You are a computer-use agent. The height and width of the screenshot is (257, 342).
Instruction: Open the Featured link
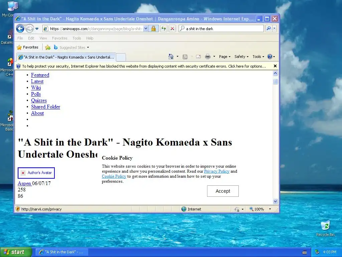pos(40,75)
